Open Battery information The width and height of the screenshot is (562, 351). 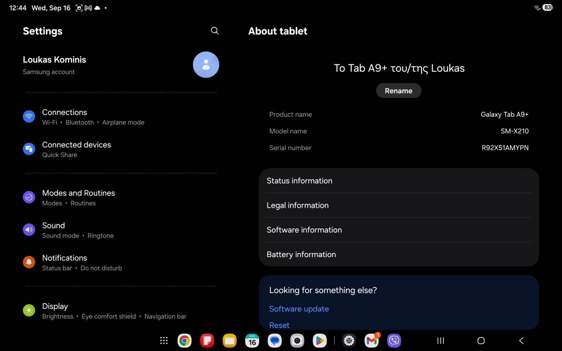(x=399, y=254)
